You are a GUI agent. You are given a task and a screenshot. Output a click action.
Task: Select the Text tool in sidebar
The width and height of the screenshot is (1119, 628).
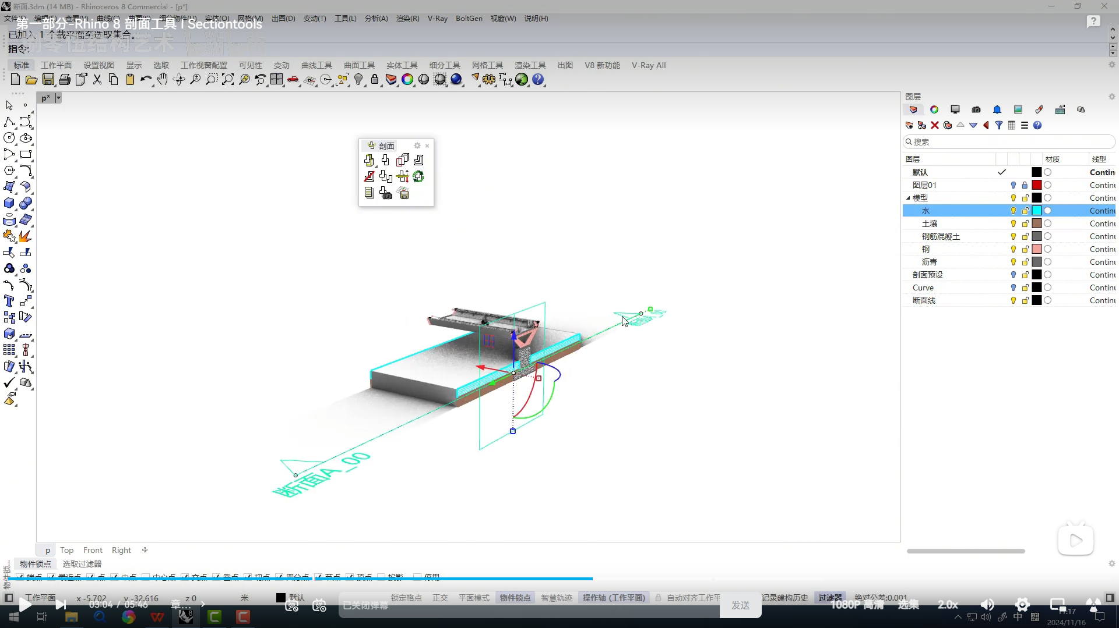coord(9,301)
